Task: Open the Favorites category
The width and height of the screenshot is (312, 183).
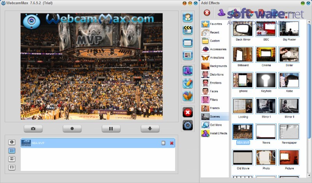Action: tap(215, 24)
